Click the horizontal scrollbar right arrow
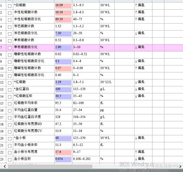This screenshot has height=172, width=183. pos(180,166)
